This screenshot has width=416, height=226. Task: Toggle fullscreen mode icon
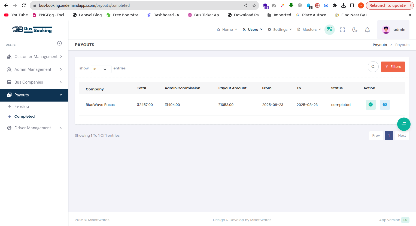click(342, 30)
